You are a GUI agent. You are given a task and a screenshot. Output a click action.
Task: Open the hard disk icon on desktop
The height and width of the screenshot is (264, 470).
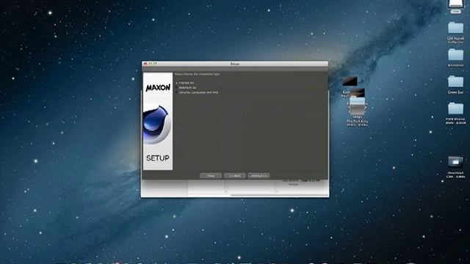455,4
